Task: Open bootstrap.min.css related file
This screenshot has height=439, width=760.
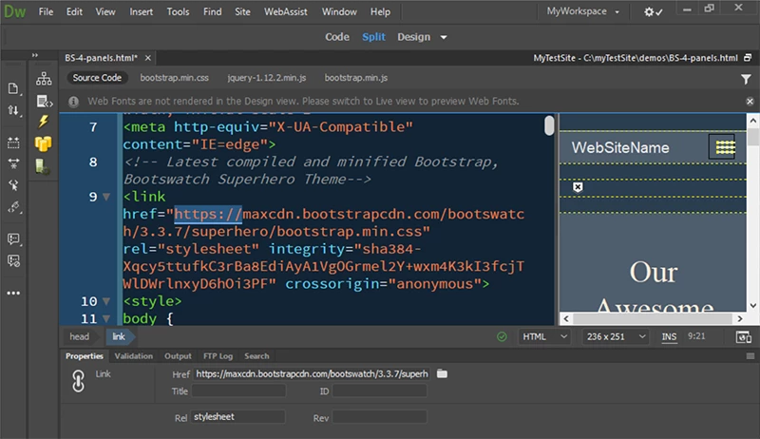Action: [175, 78]
